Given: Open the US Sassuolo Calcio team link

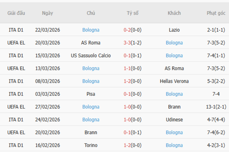Looking at the screenshot, I should [91, 56].
